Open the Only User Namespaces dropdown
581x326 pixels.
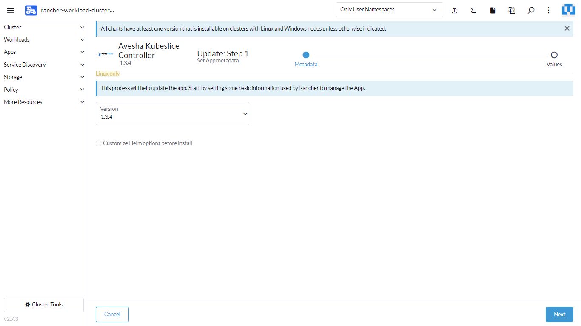(389, 10)
